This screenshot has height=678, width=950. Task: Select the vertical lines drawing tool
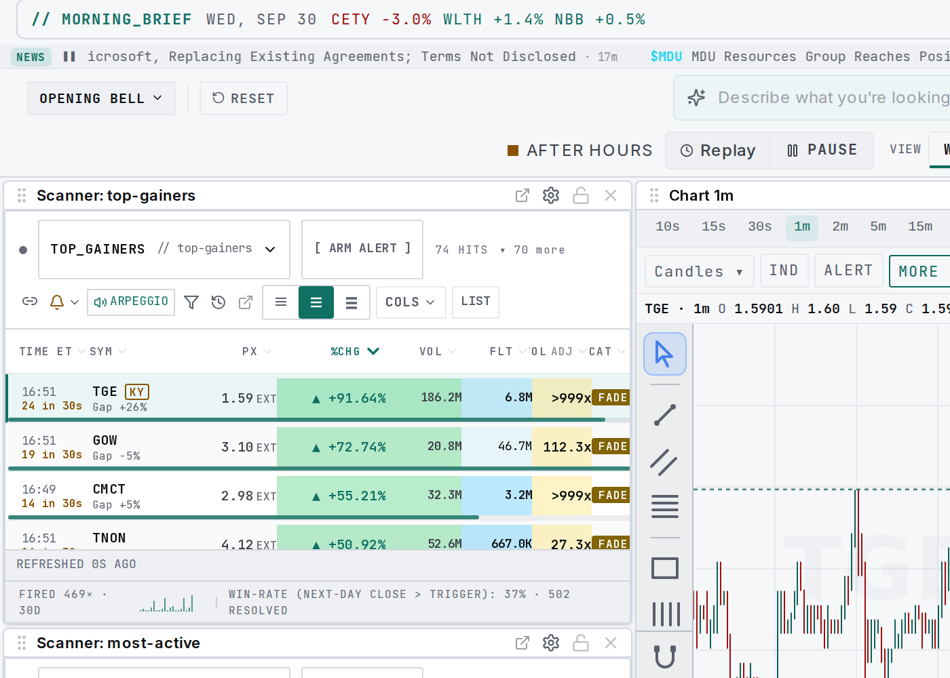pyautogui.click(x=666, y=614)
